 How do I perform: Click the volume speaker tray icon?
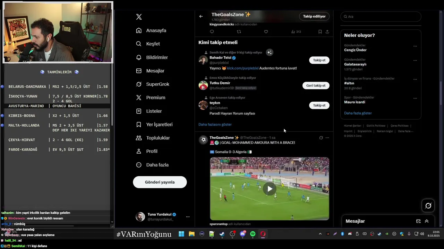point(422,234)
